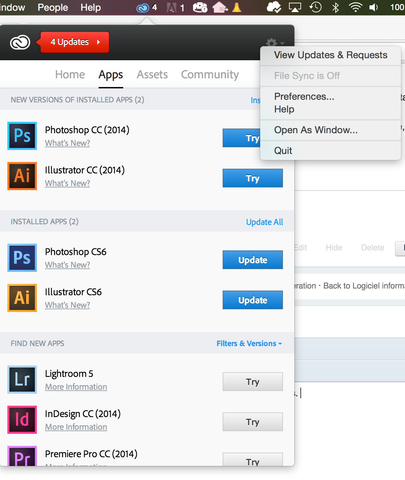The height and width of the screenshot is (480, 405).
Task: Click the Illustrator CC (2014) icon
Action: tap(22, 176)
